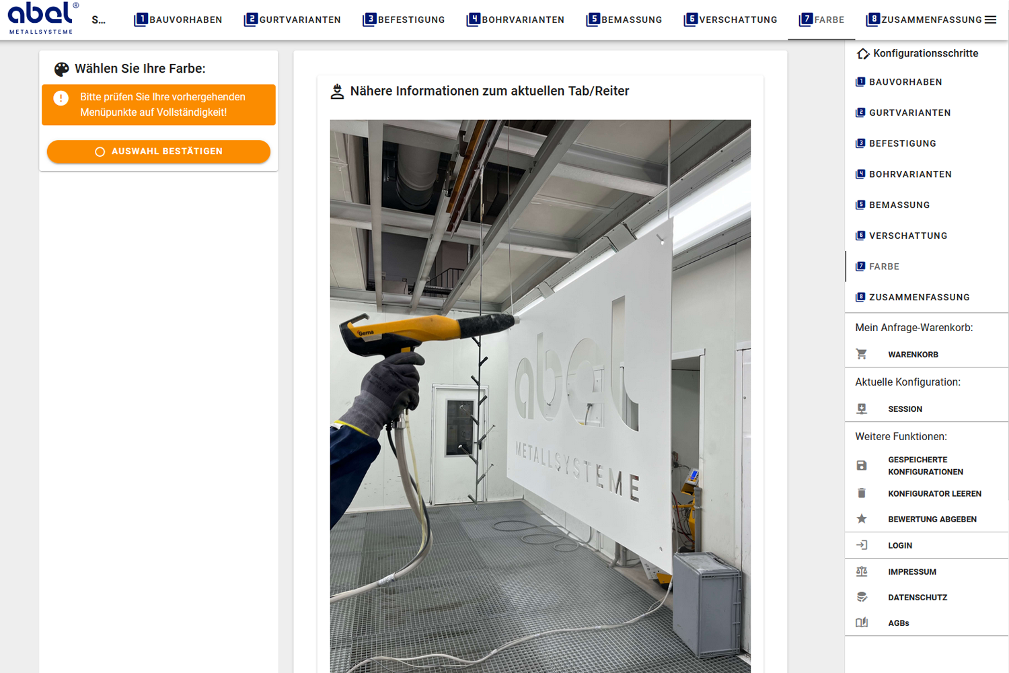The image size is (1009, 673).
Task: Open the powder coating photo
Action: pos(540,396)
